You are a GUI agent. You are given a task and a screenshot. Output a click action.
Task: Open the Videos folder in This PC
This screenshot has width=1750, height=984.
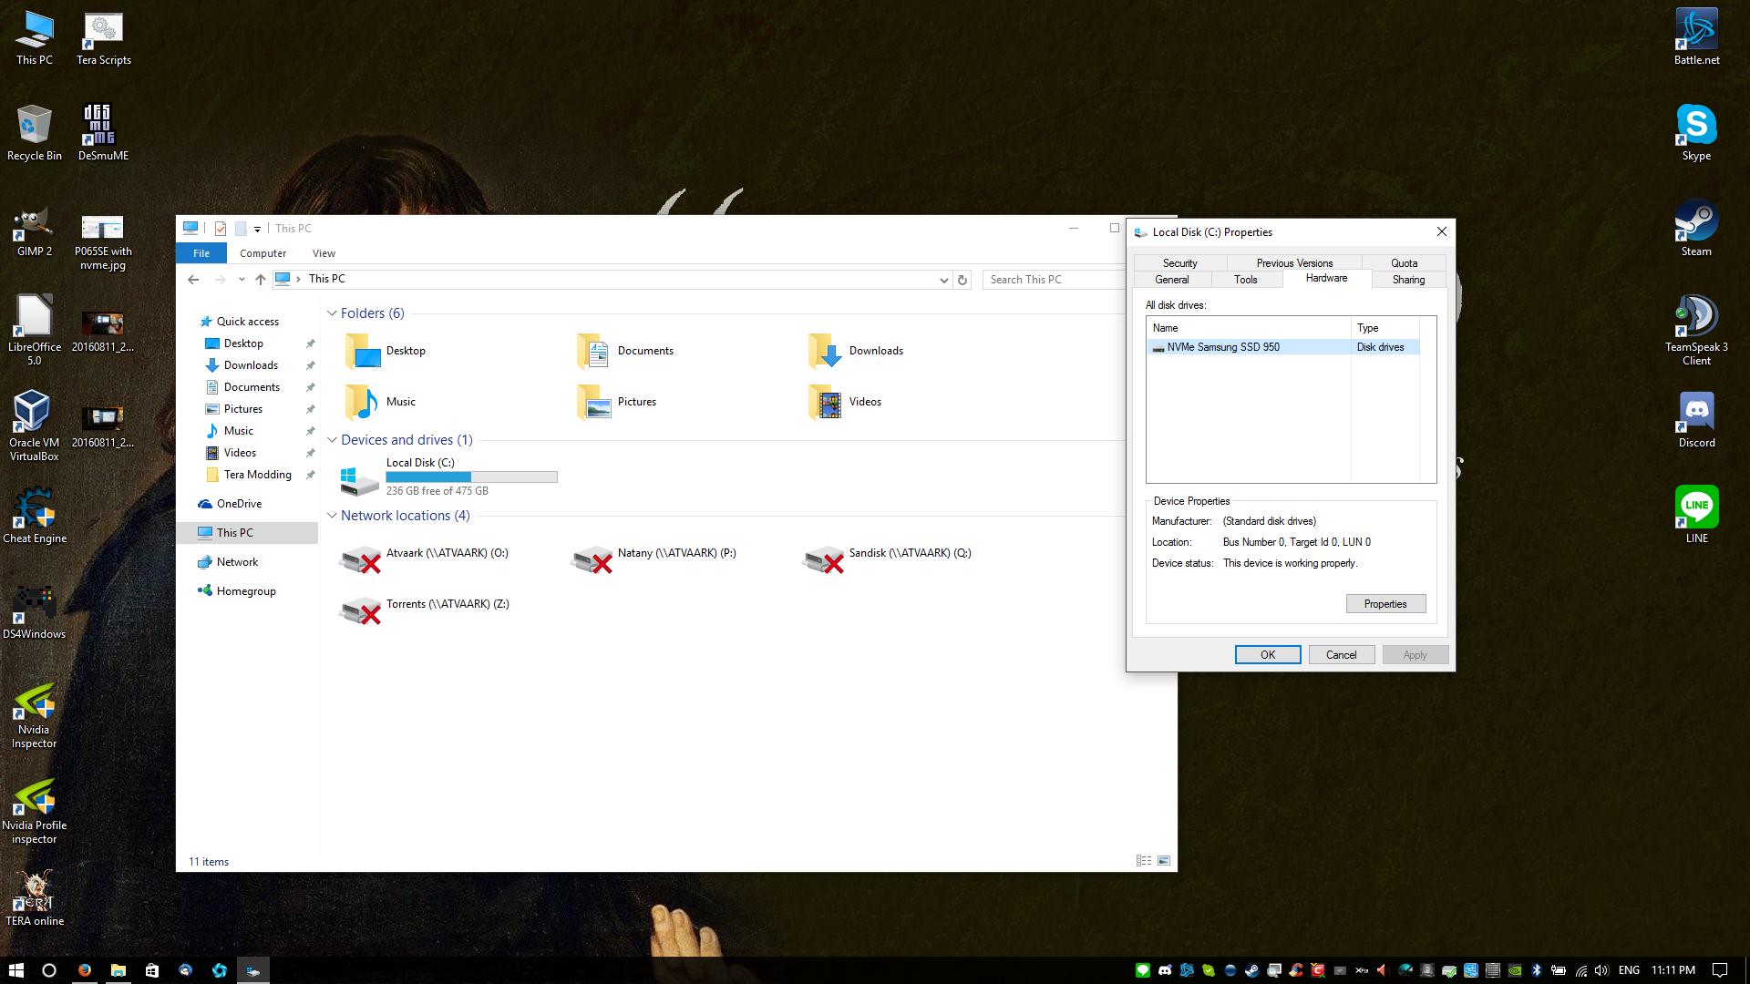845,402
